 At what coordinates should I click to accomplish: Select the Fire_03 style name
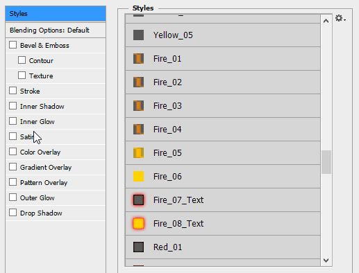pyautogui.click(x=167, y=106)
